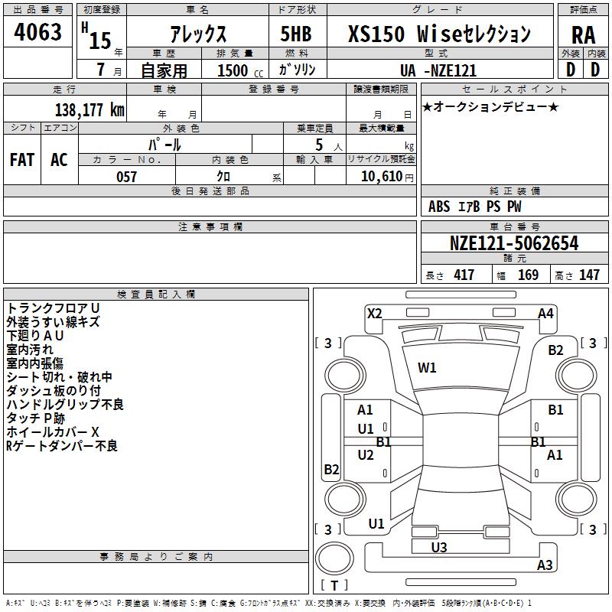Click the lot number 4063
The height and width of the screenshot is (612, 612).
[37, 31]
